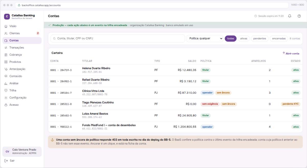The height and width of the screenshot is (168, 307).
Task: Click 'sem exigência' policy tag
Action: [210, 104]
